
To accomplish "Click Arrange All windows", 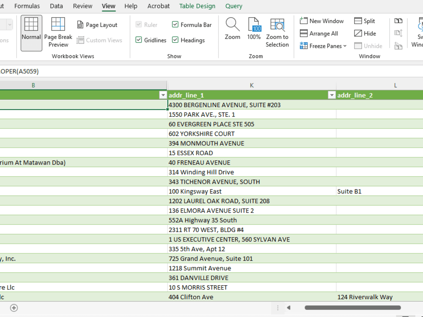I will [x=319, y=33].
